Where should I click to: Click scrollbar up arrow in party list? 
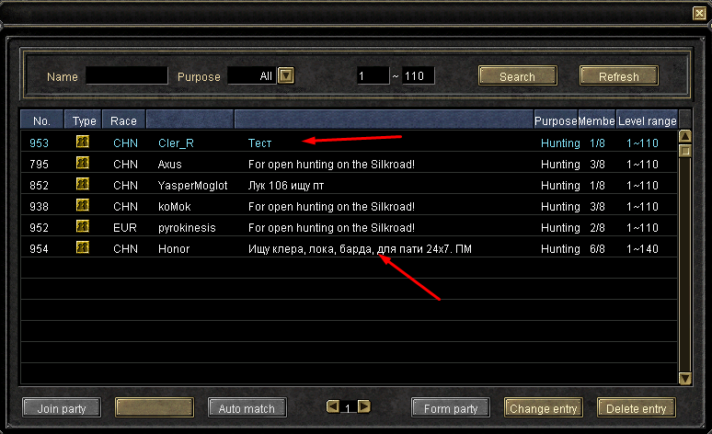684,136
